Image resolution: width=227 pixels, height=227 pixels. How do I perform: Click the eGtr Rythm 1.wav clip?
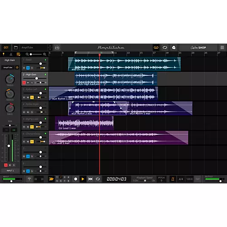click(x=104, y=94)
